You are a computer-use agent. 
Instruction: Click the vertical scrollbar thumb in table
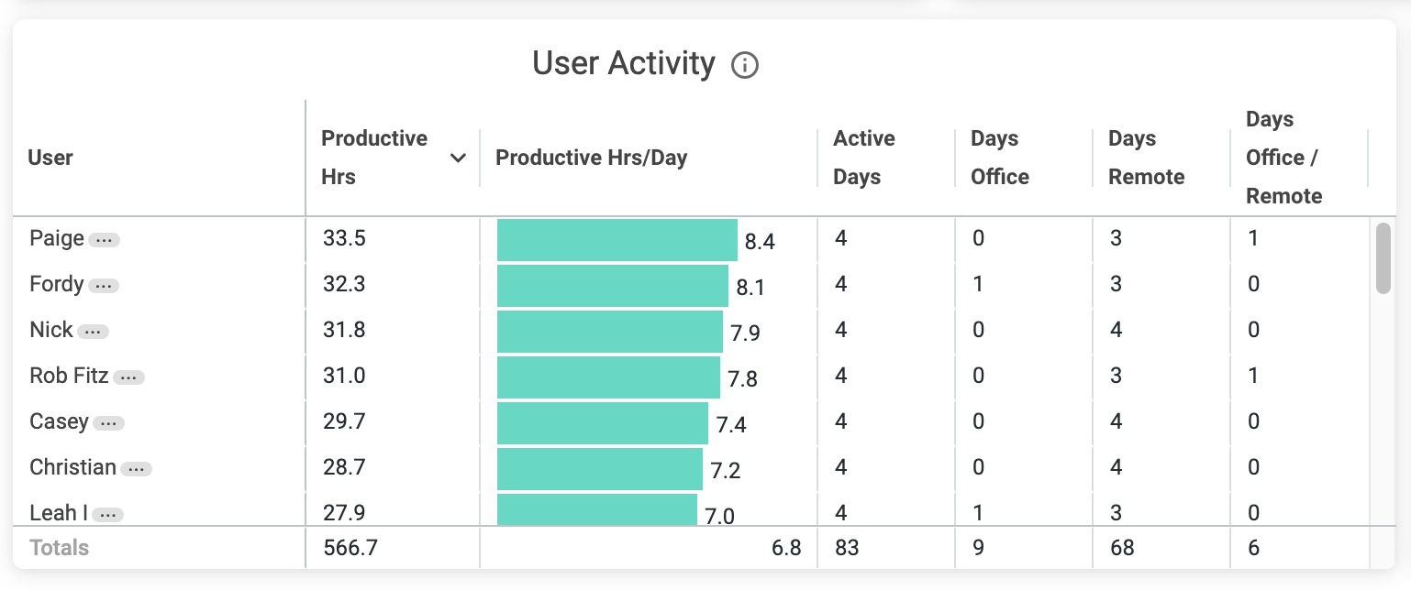1383,258
